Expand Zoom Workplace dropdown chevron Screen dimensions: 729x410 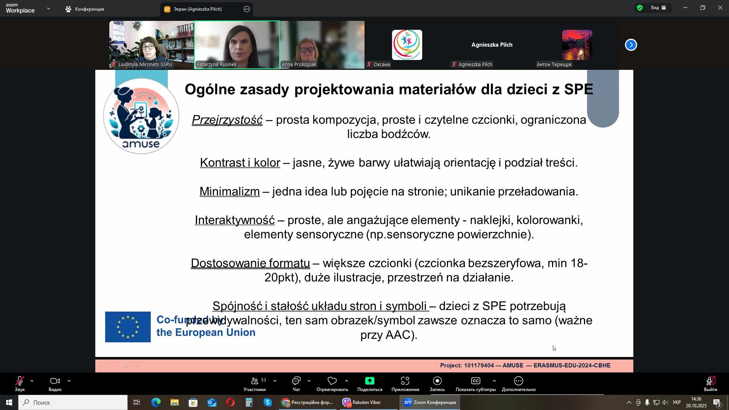click(49, 8)
